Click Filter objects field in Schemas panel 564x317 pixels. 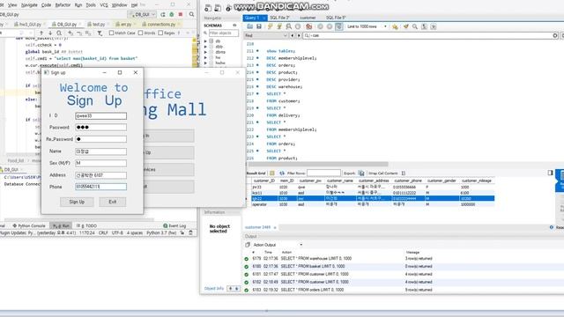(223, 33)
